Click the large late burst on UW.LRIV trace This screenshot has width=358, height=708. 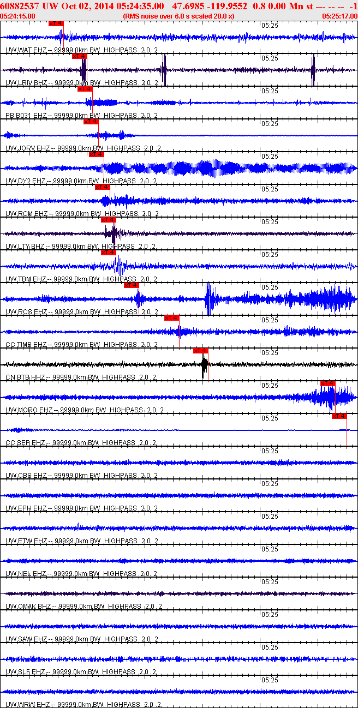(313, 70)
